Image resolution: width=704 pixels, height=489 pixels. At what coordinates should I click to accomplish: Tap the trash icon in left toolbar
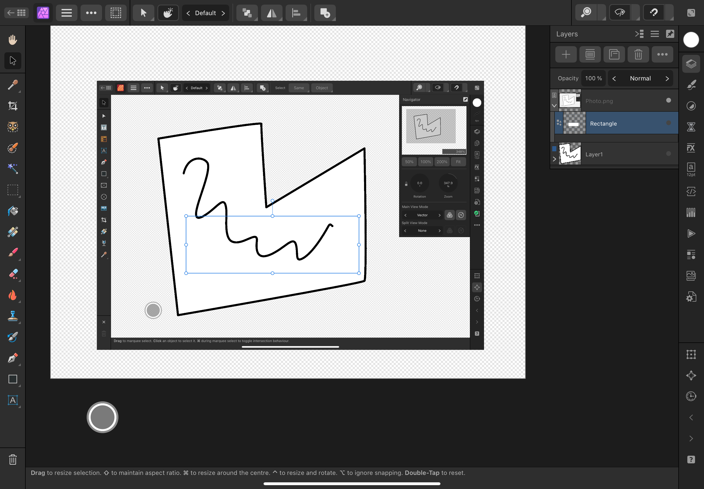coord(13,459)
